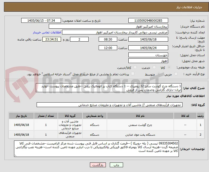Image resolution: width=209 pixels, height=172 pixels.
Task: Click the طبقه بندی موضوعی label
Action: coord(191,67)
